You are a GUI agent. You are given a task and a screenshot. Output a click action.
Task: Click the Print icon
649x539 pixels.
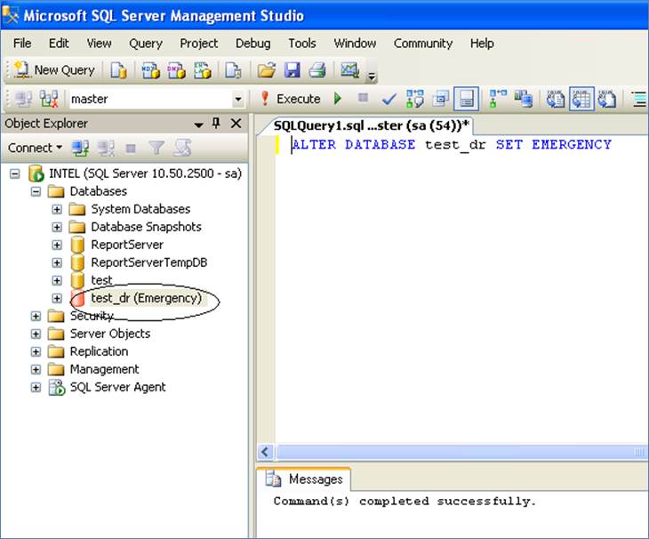pyautogui.click(x=317, y=70)
